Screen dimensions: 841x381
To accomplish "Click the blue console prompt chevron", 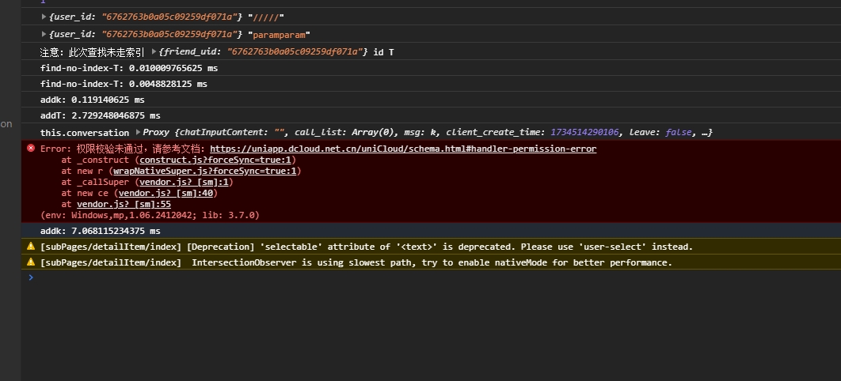I will (x=31, y=277).
